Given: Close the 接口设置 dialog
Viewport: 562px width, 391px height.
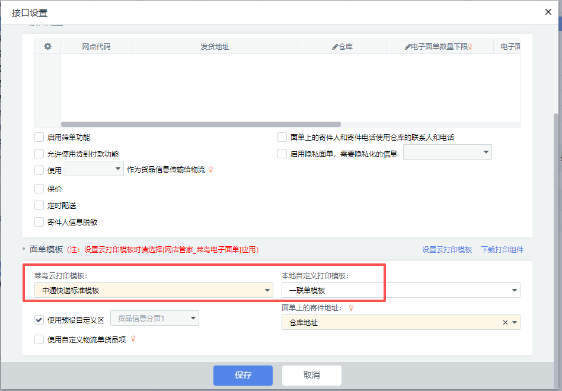Looking at the screenshot, I should [548, 12].
